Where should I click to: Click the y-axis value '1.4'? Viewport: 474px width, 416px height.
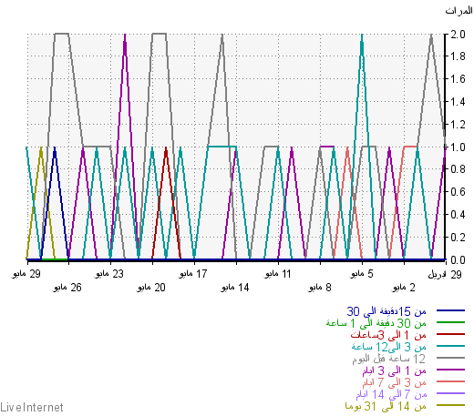tap(458, 102)
